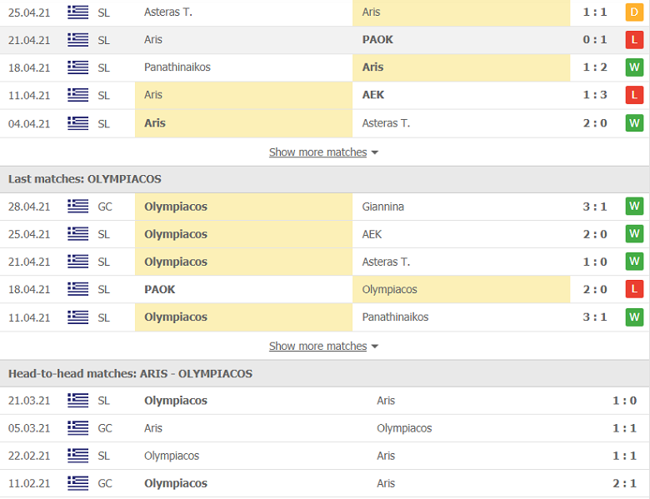Click the green W badge for Aris vs Asteras T. 2:0
Image resolution: width=650 pixels, height=499 pixels.
click(x=634, y=123)
